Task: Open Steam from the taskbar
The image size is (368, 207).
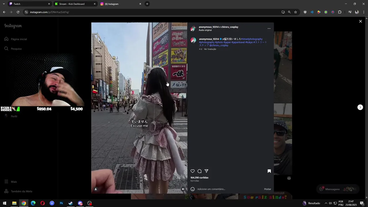Action: [71, 203]
